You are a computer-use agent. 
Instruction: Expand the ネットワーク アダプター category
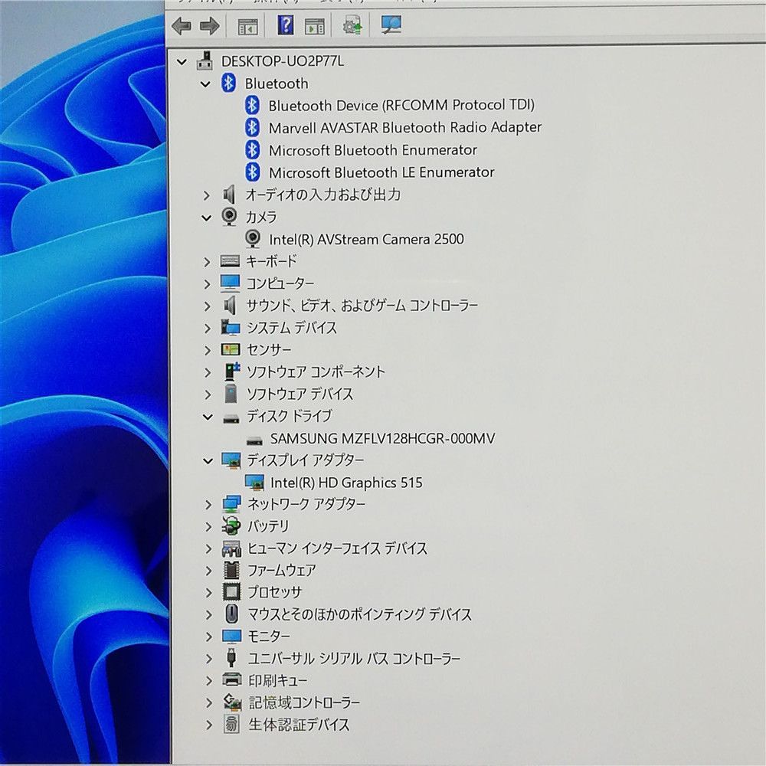click(208, 504)
